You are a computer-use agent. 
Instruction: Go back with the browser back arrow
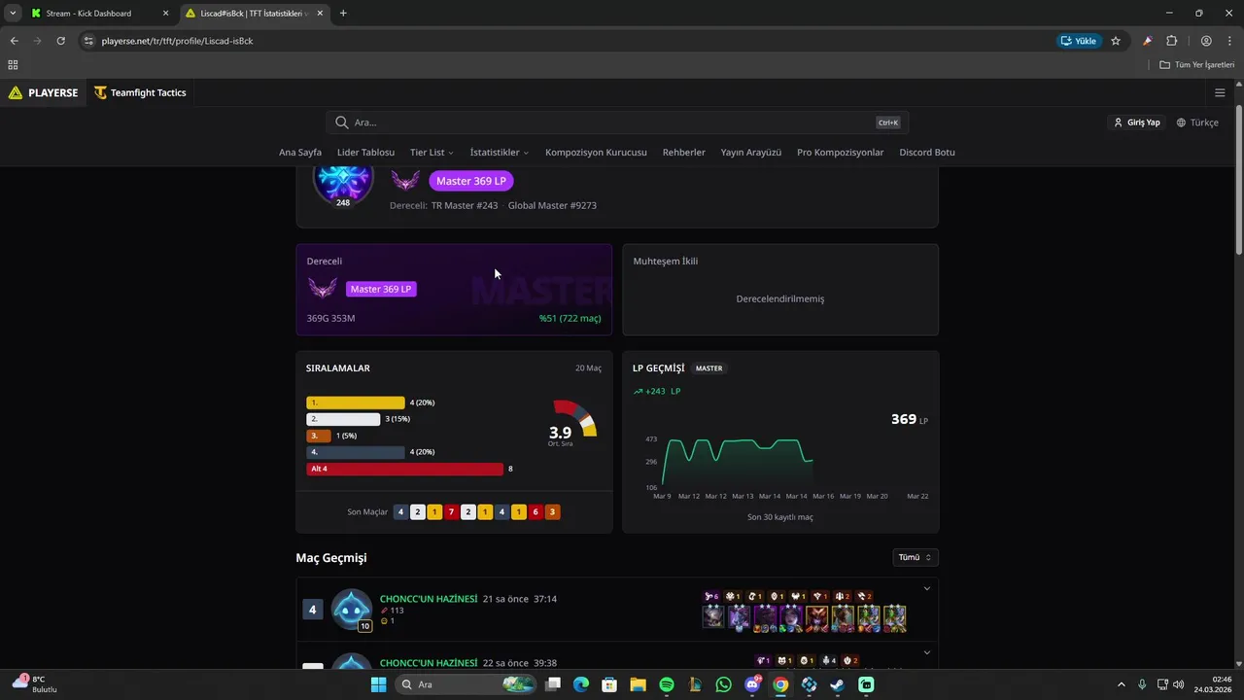[15, 41]
